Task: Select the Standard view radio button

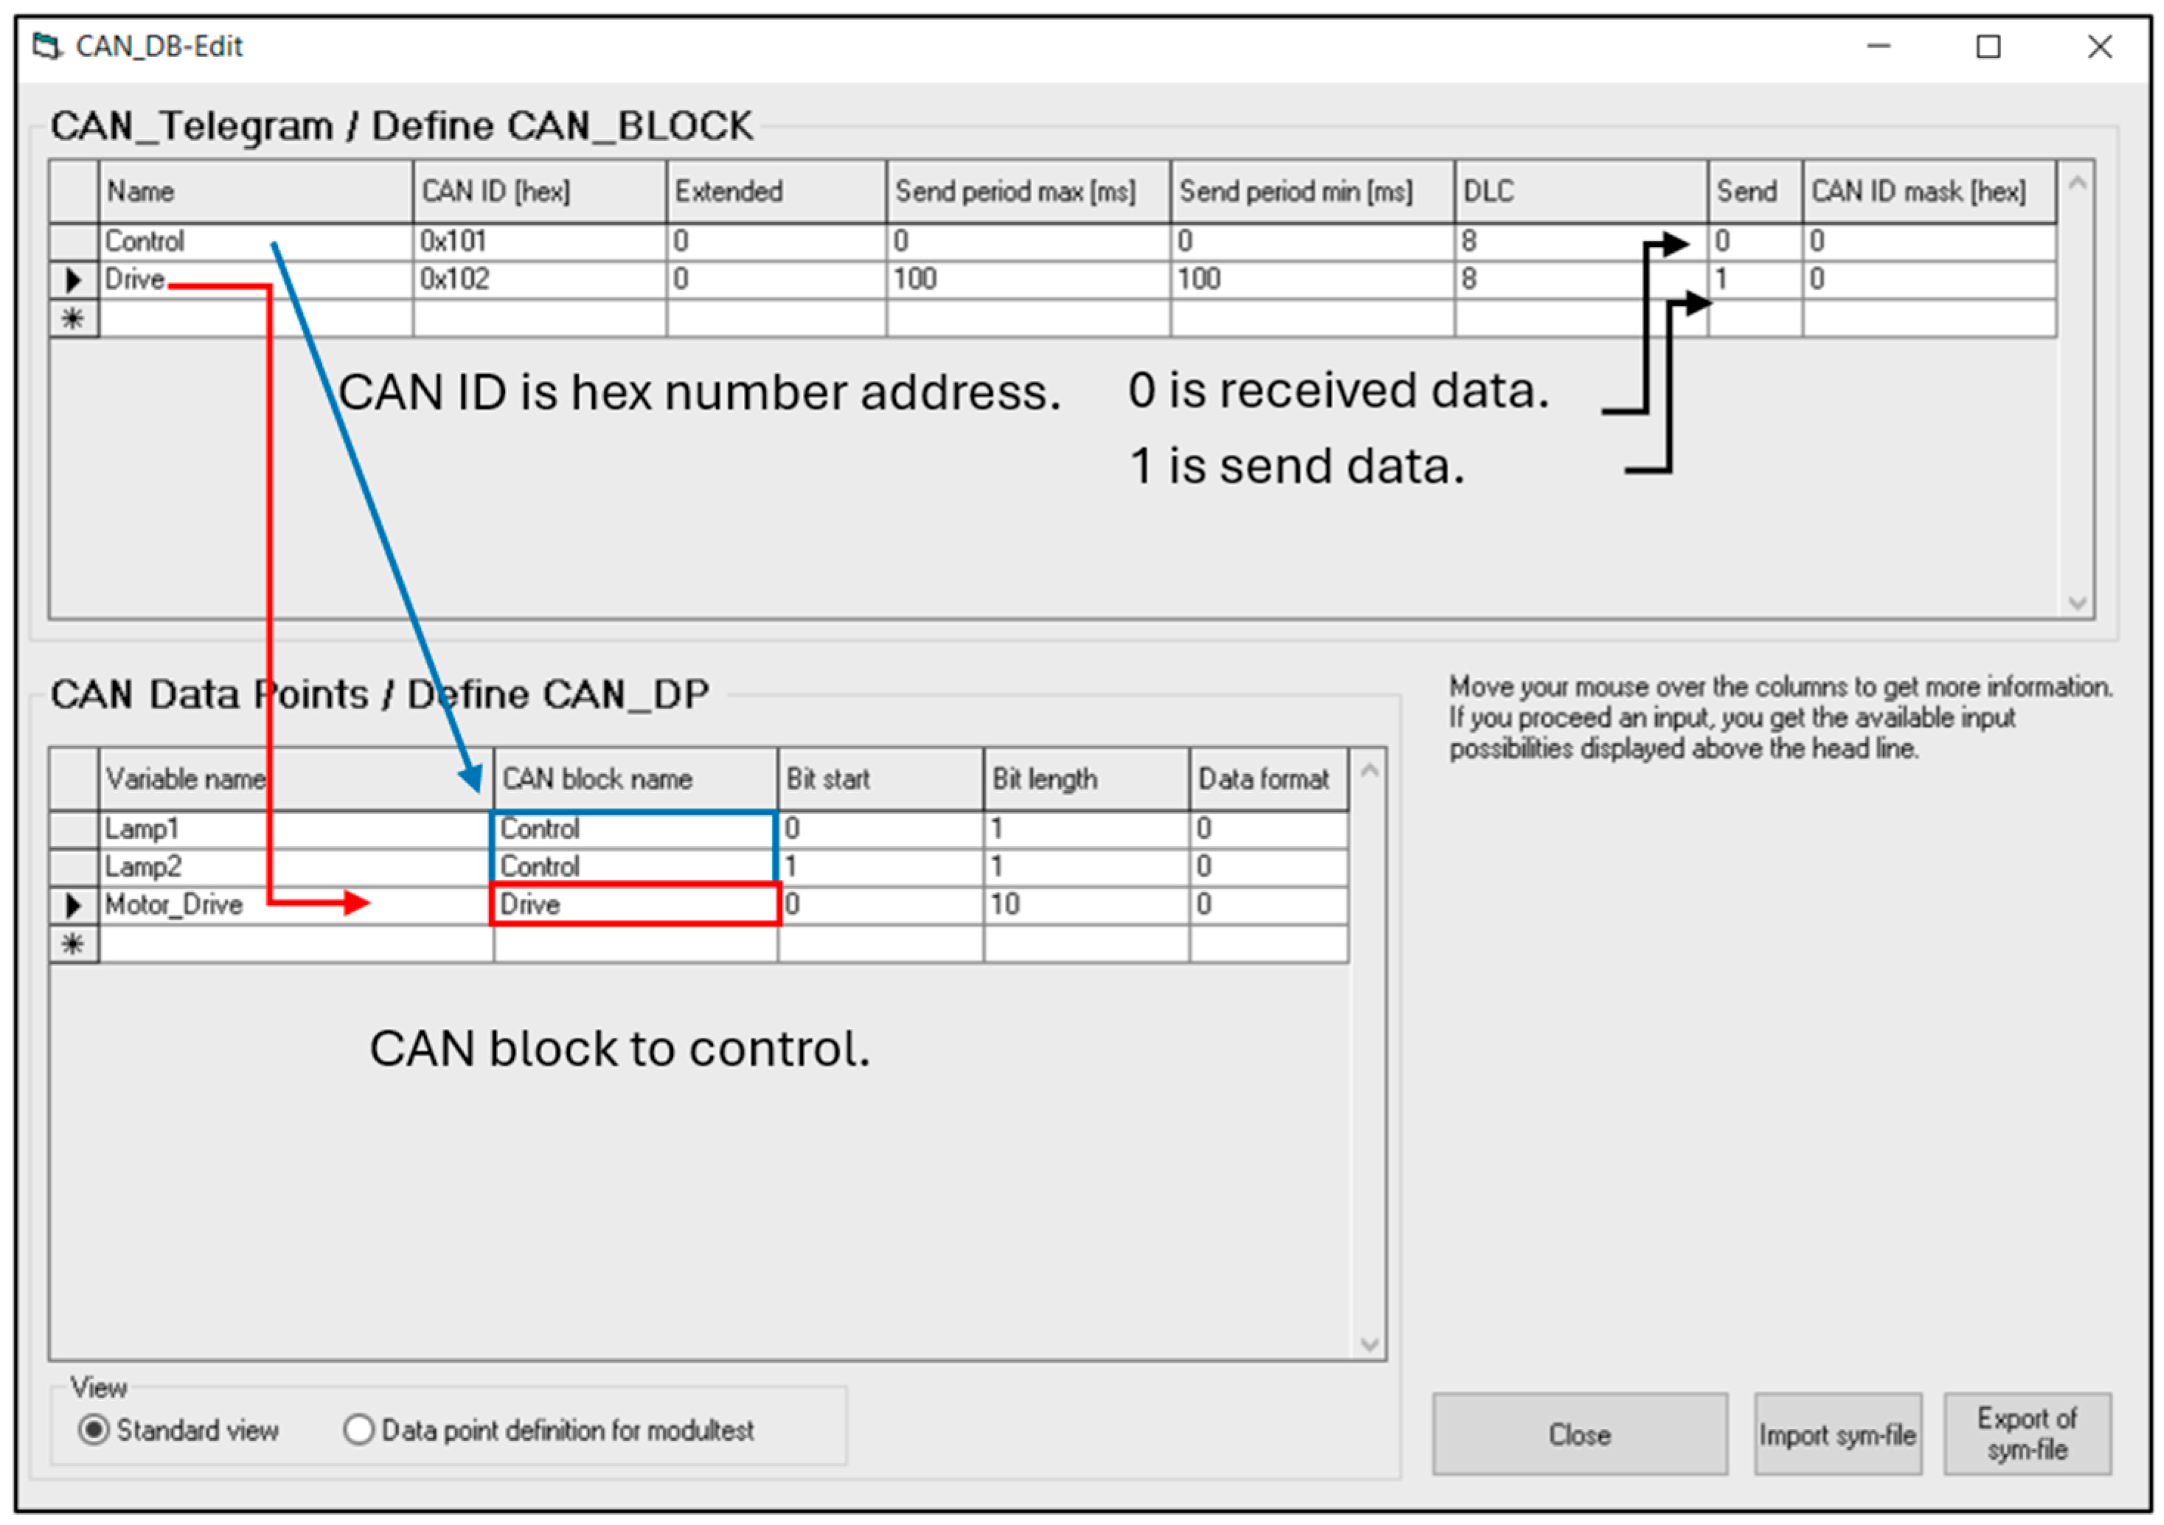Action: 94,1431
